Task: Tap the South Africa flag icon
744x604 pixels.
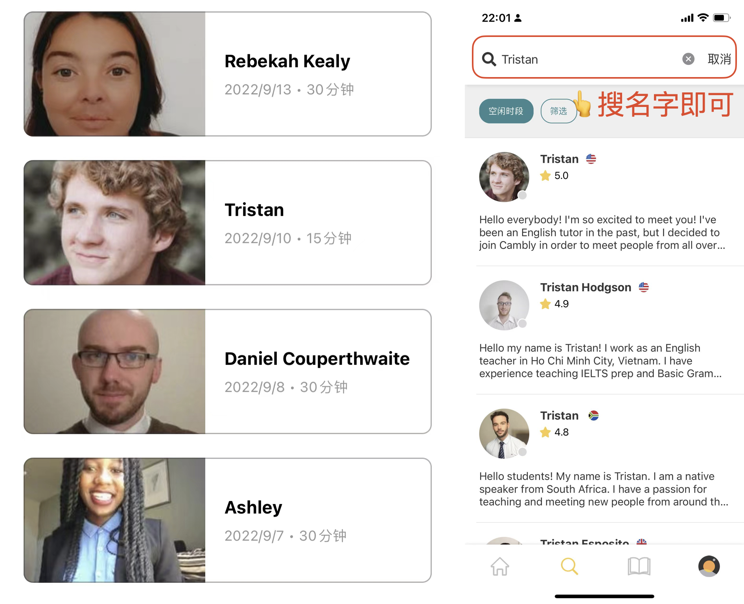Action: (x=593, y=415)
